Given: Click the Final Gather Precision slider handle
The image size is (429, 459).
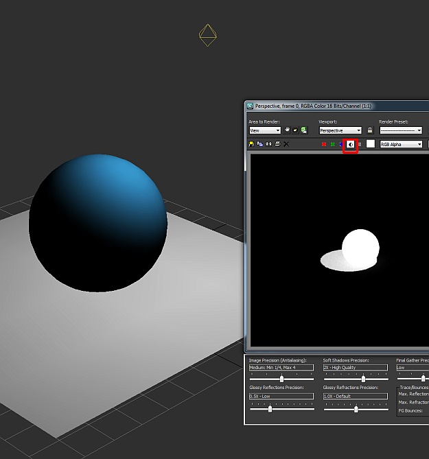Looking at the screenshot, I should tap(423, 379).
